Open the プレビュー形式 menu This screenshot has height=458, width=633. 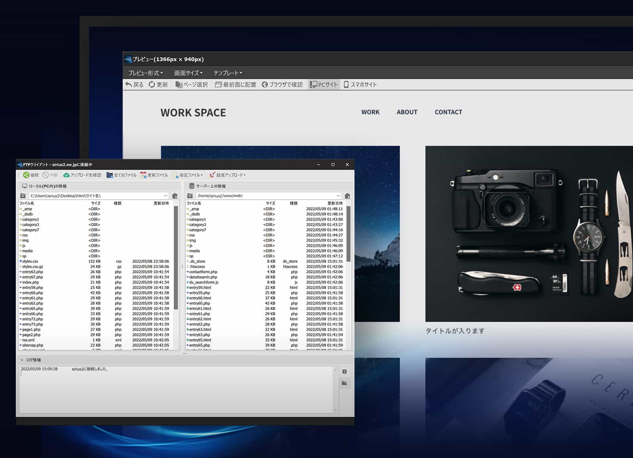pyautogui.click(x=145, y=73)
